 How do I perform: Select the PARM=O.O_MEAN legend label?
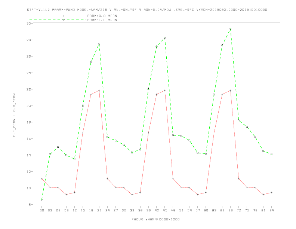click(x=102, y=16)
